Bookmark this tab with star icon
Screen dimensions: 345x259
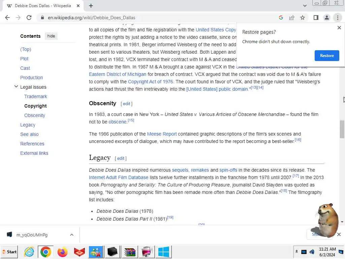point(303,18)
